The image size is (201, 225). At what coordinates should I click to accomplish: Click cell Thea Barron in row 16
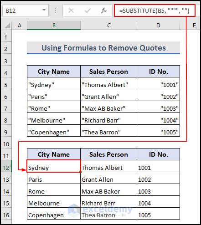pyautogui.click(x=109, y=214)
